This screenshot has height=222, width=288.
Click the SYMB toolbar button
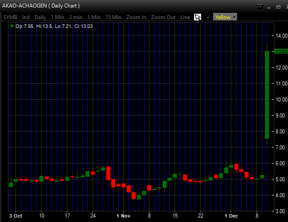pos(10,17)
